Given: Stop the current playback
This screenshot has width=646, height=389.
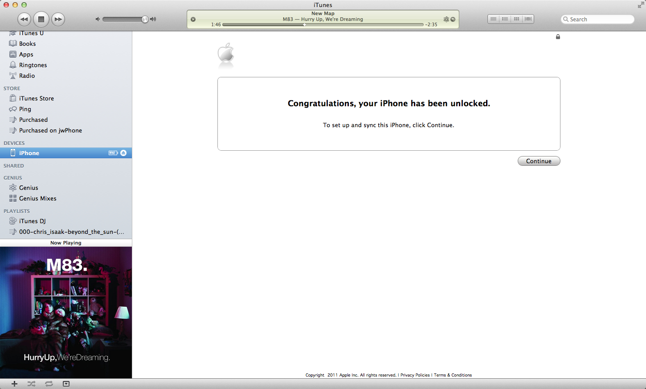Looking at the screenshot, I should pyautogui.click(x=41, y=19).
